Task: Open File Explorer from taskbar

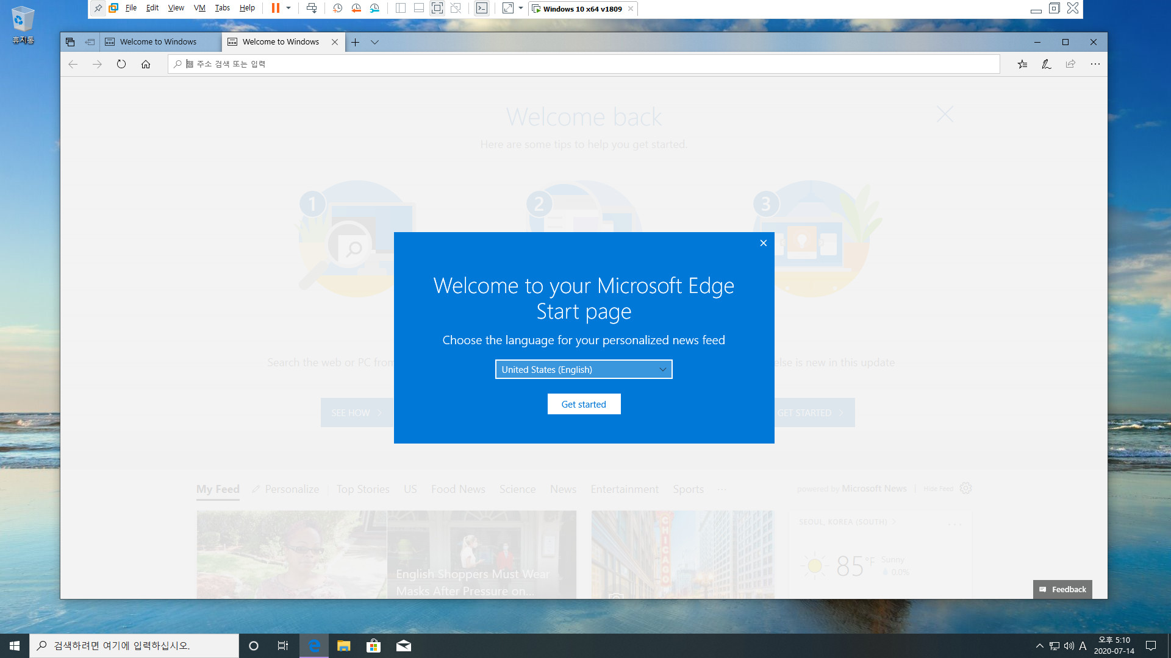Action: [344, 646]
